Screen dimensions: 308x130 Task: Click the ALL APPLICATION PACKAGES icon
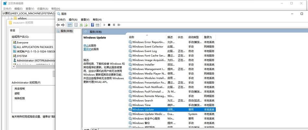coord(15,47)
